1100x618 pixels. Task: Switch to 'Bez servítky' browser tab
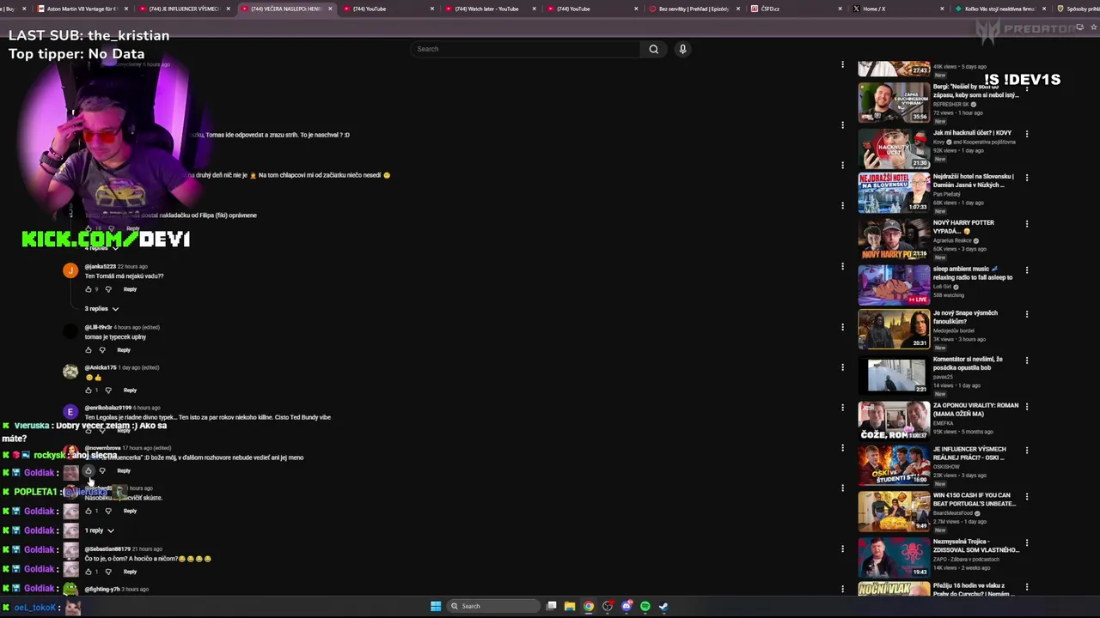pos(694,9)
